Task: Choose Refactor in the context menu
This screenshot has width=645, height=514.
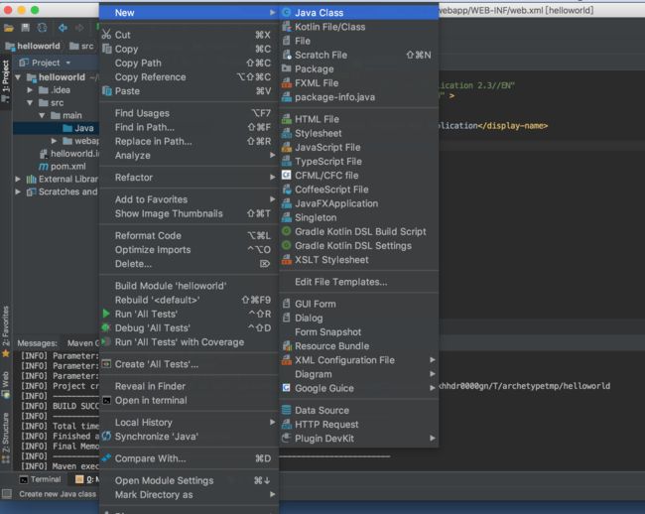Action: [189, 178]
